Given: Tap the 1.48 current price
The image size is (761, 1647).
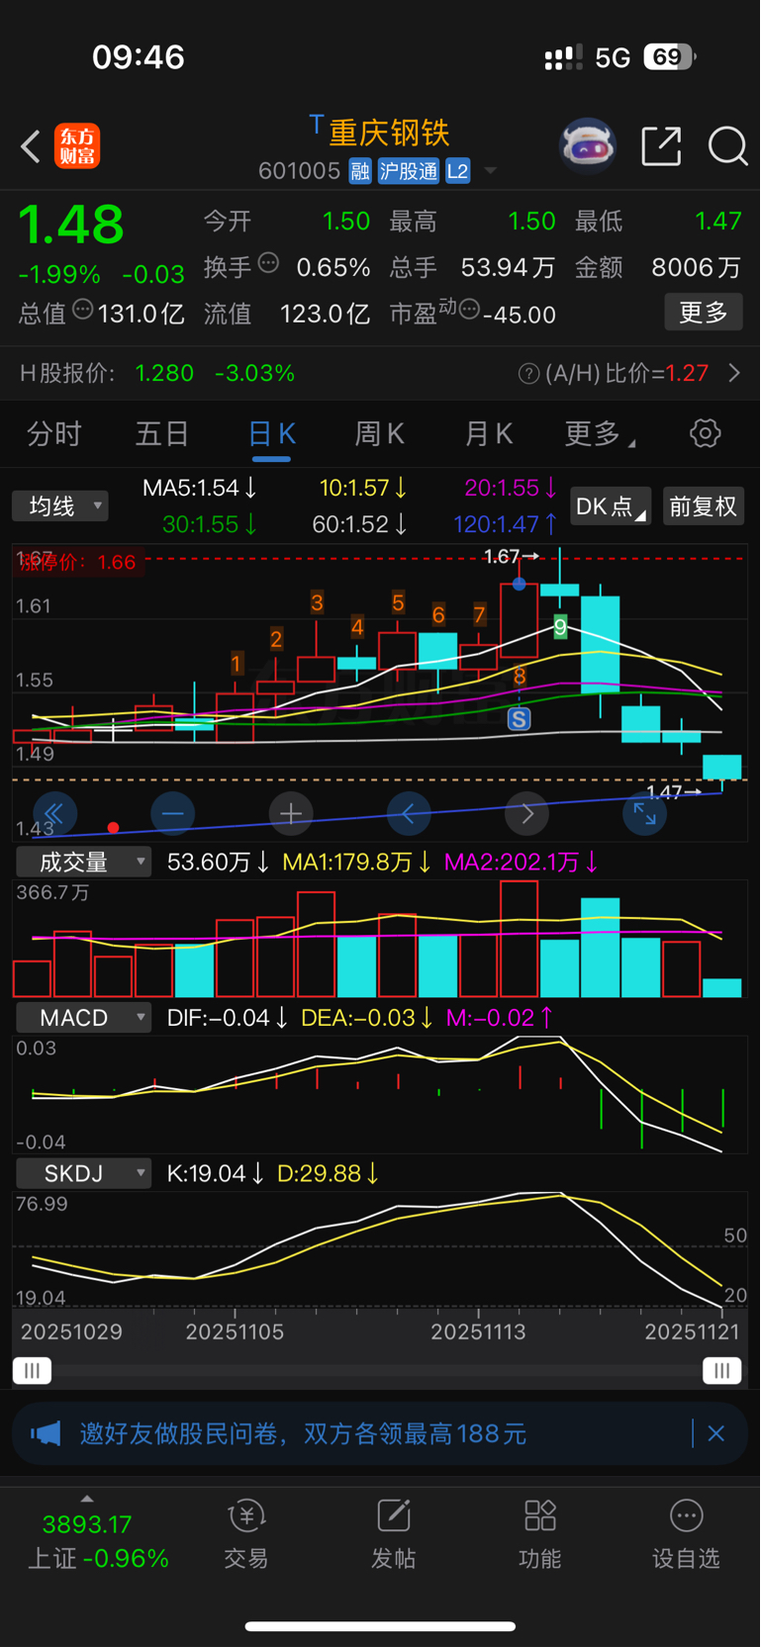Looking at the screenshot, I should click(71, 225).
